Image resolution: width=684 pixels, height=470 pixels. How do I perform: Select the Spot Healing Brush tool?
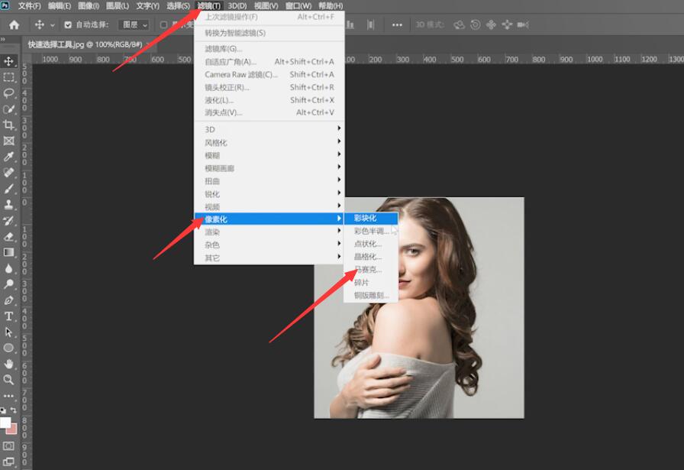[8, 173]
